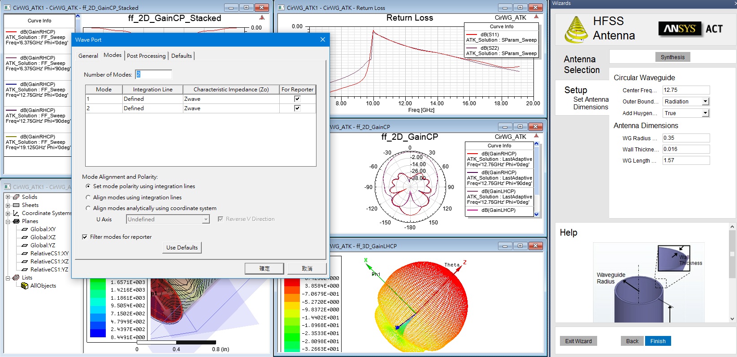Open the Post Processing tab
Screen dimensions: 737x357
pos(146,56)
